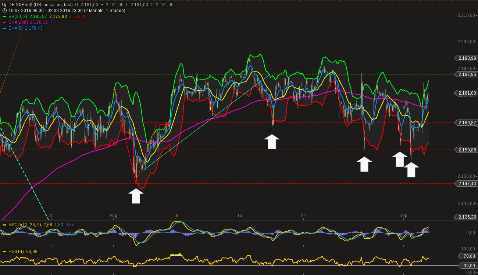The width and height of the screenshot is (478, 275).
Task: Click the open price O: 2.181,00
Action: (x=86, y=5)
